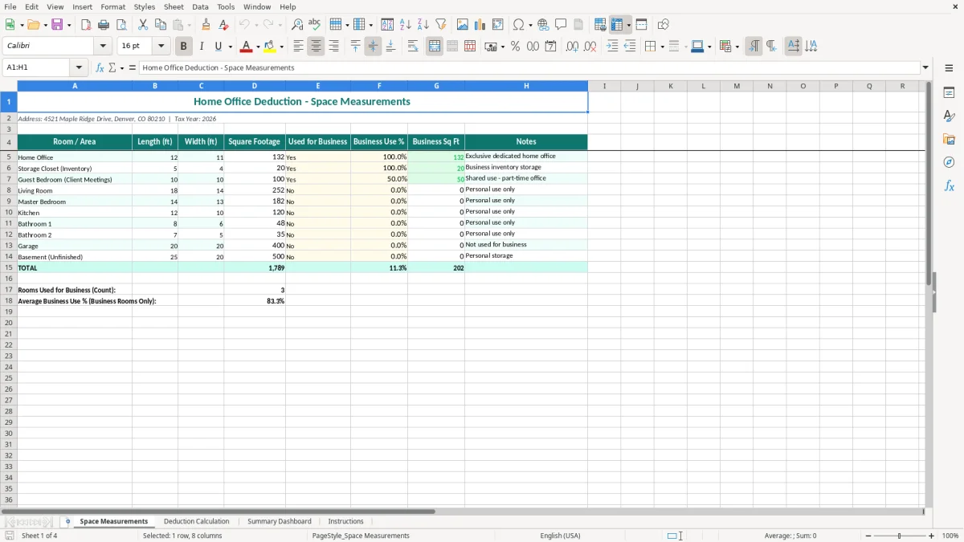964x542 pixels.
Task: Click the Split Window icon
Action: point(642,25)
